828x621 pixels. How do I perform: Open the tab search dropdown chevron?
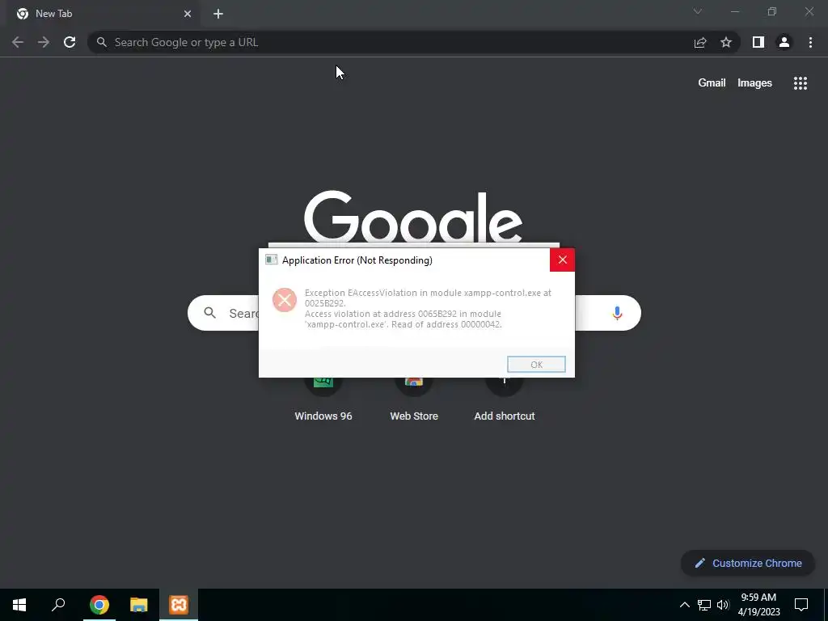point(698,11)
